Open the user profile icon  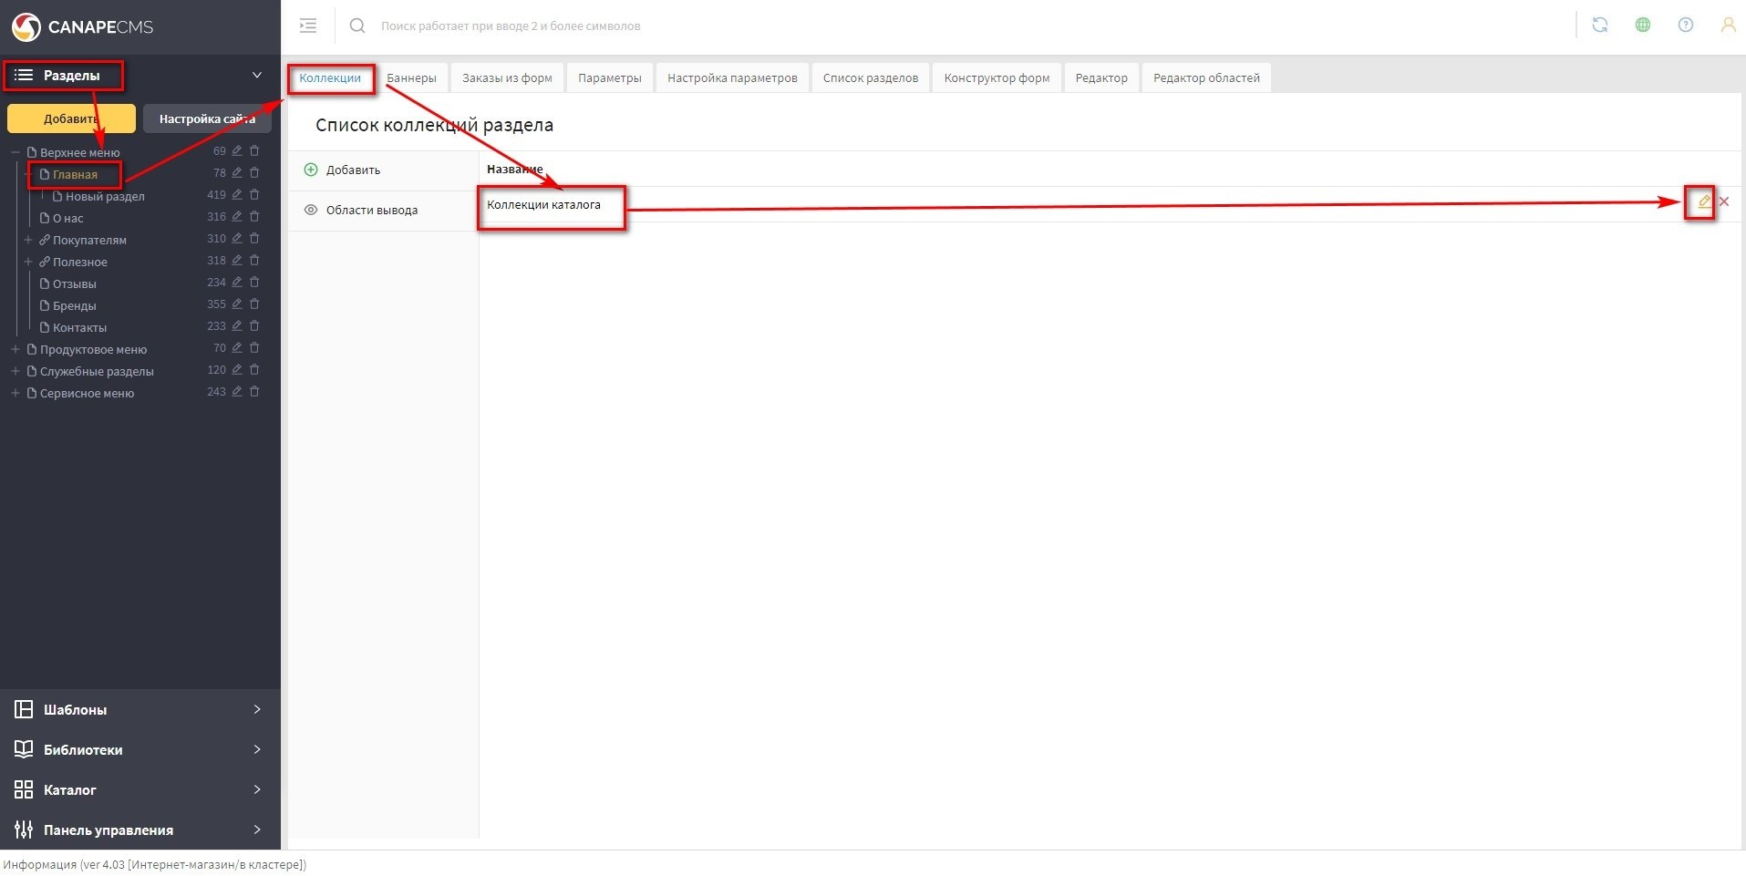tap(1727, 26)
